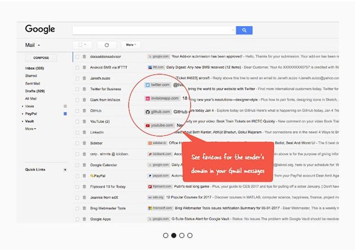Click trash icon in Google Calendar row

pyautogui.click(x=84, y=165)
